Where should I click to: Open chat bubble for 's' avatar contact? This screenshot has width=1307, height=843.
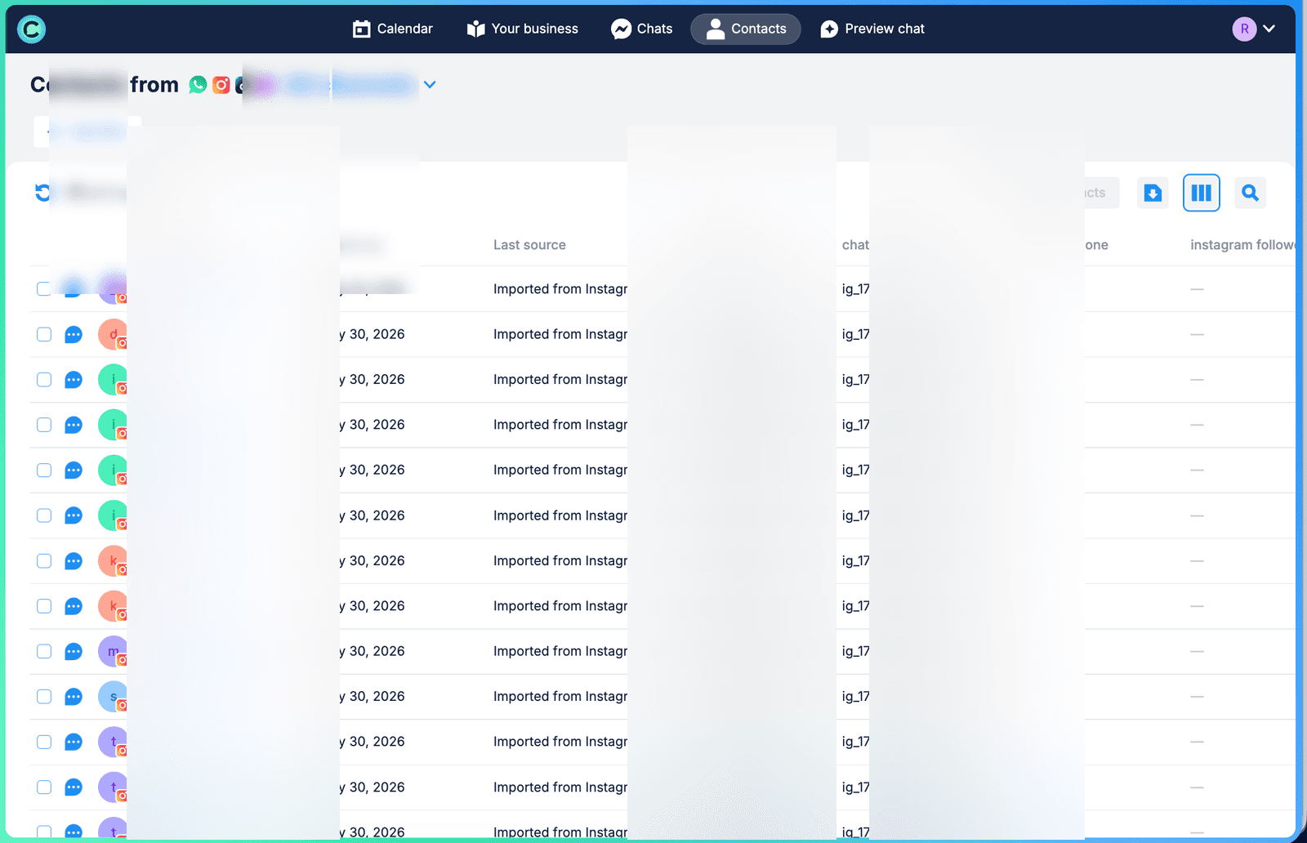point(74,697)
